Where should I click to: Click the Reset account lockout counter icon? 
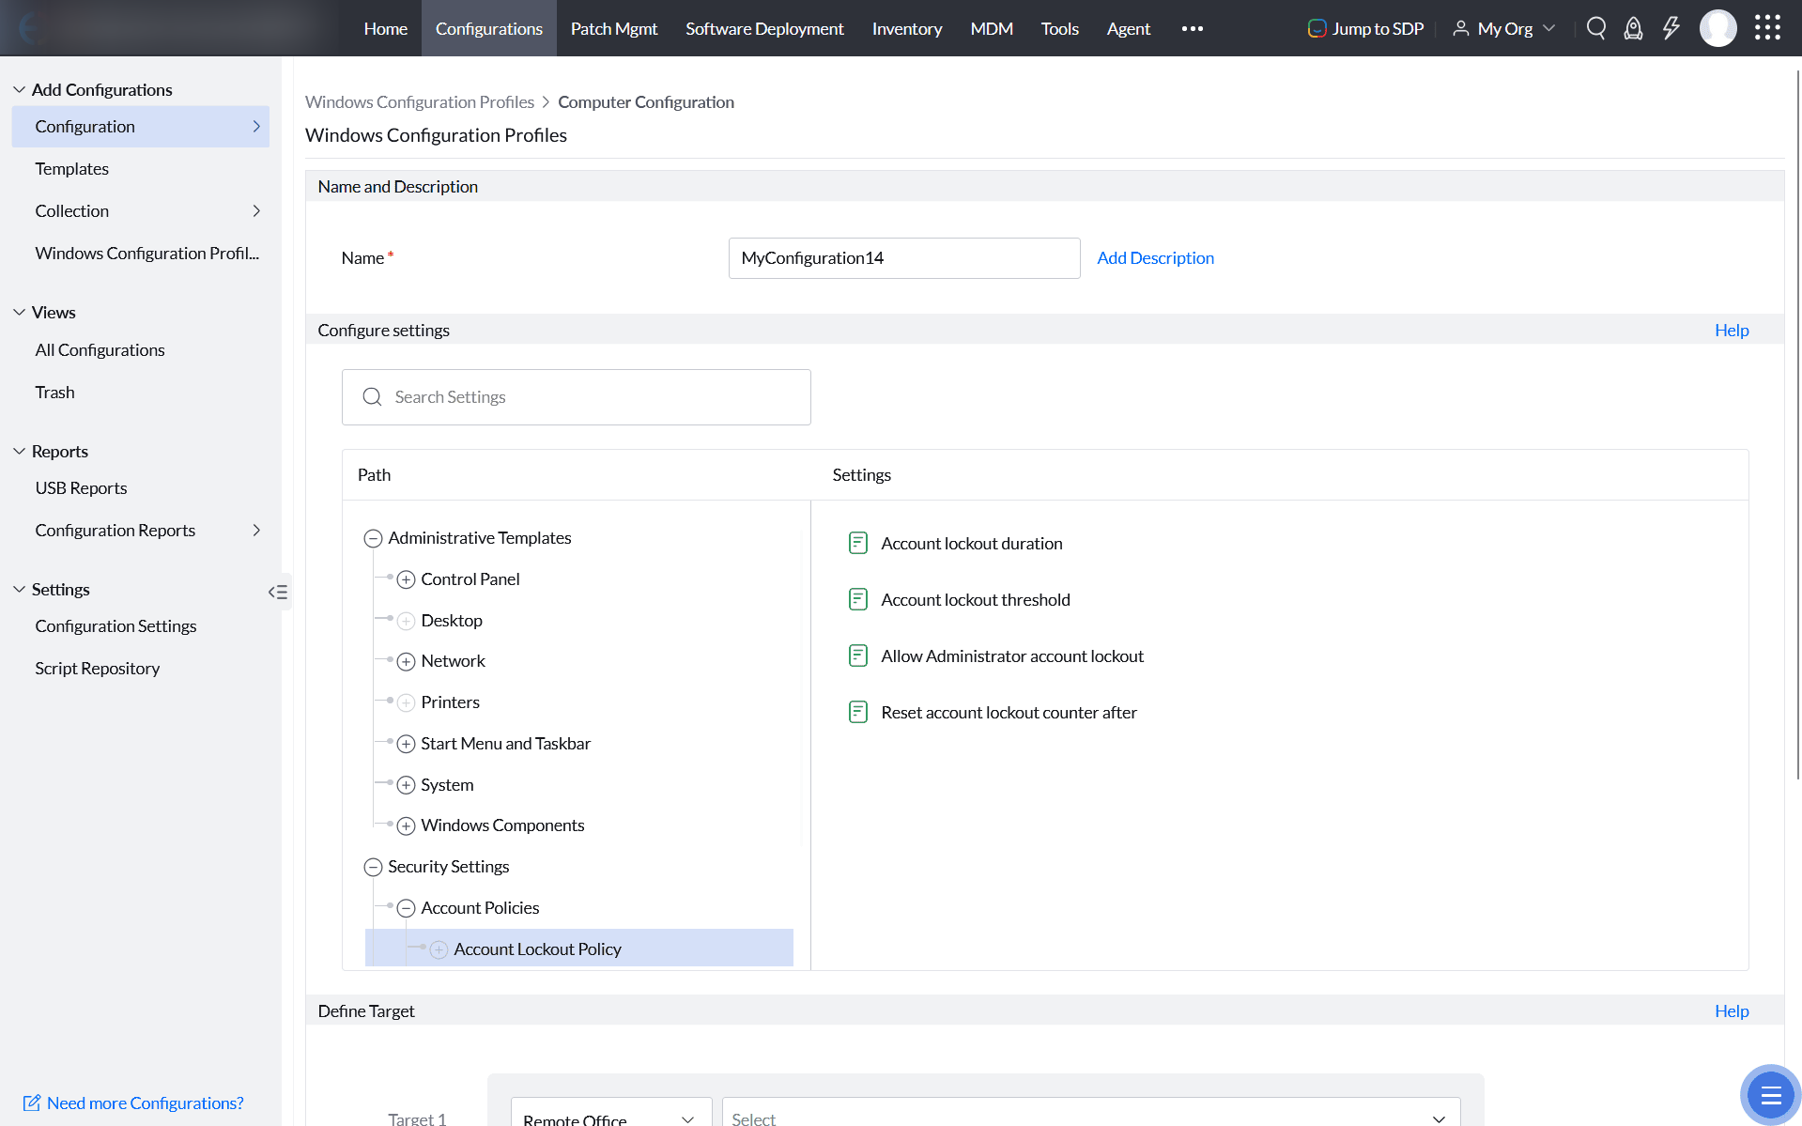click(857, 712)
